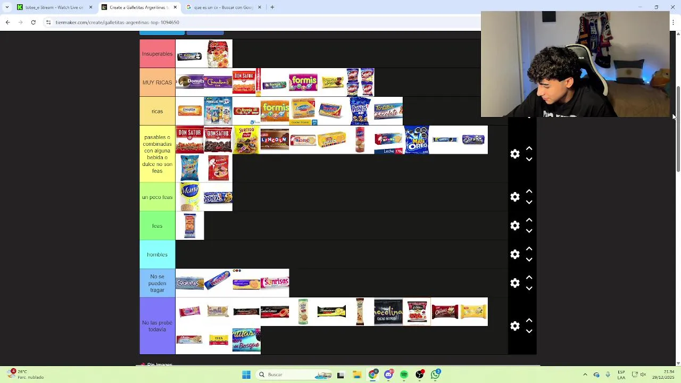Move 'No se pueden tragar' row down
Image resolution: width=681 pixels, height=383 pixels.
(529, 288)
